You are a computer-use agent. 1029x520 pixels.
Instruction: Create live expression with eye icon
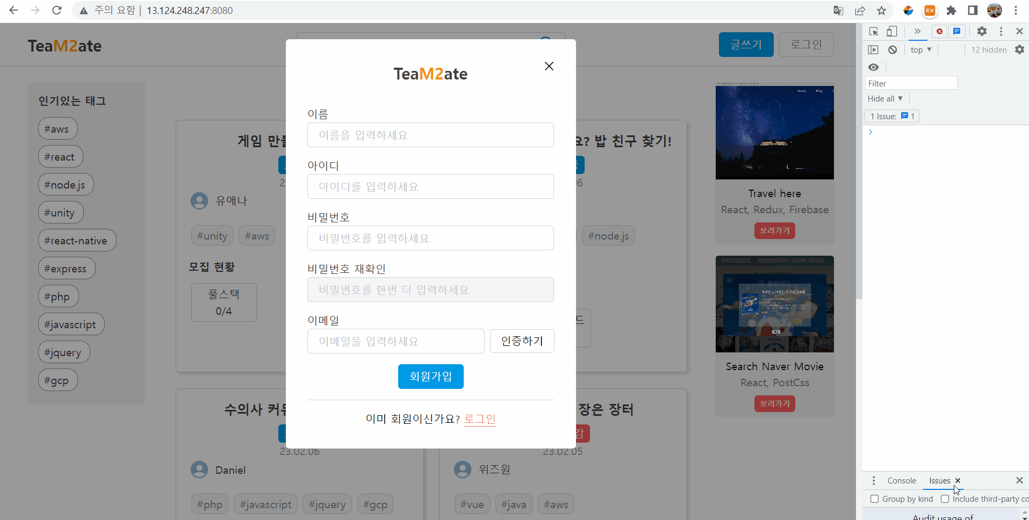pyautogui.click(x=874, y=67)
